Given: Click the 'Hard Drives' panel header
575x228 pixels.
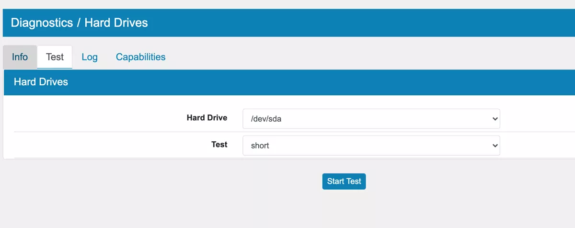Looking at the screenshot, I should pos(41,82).
